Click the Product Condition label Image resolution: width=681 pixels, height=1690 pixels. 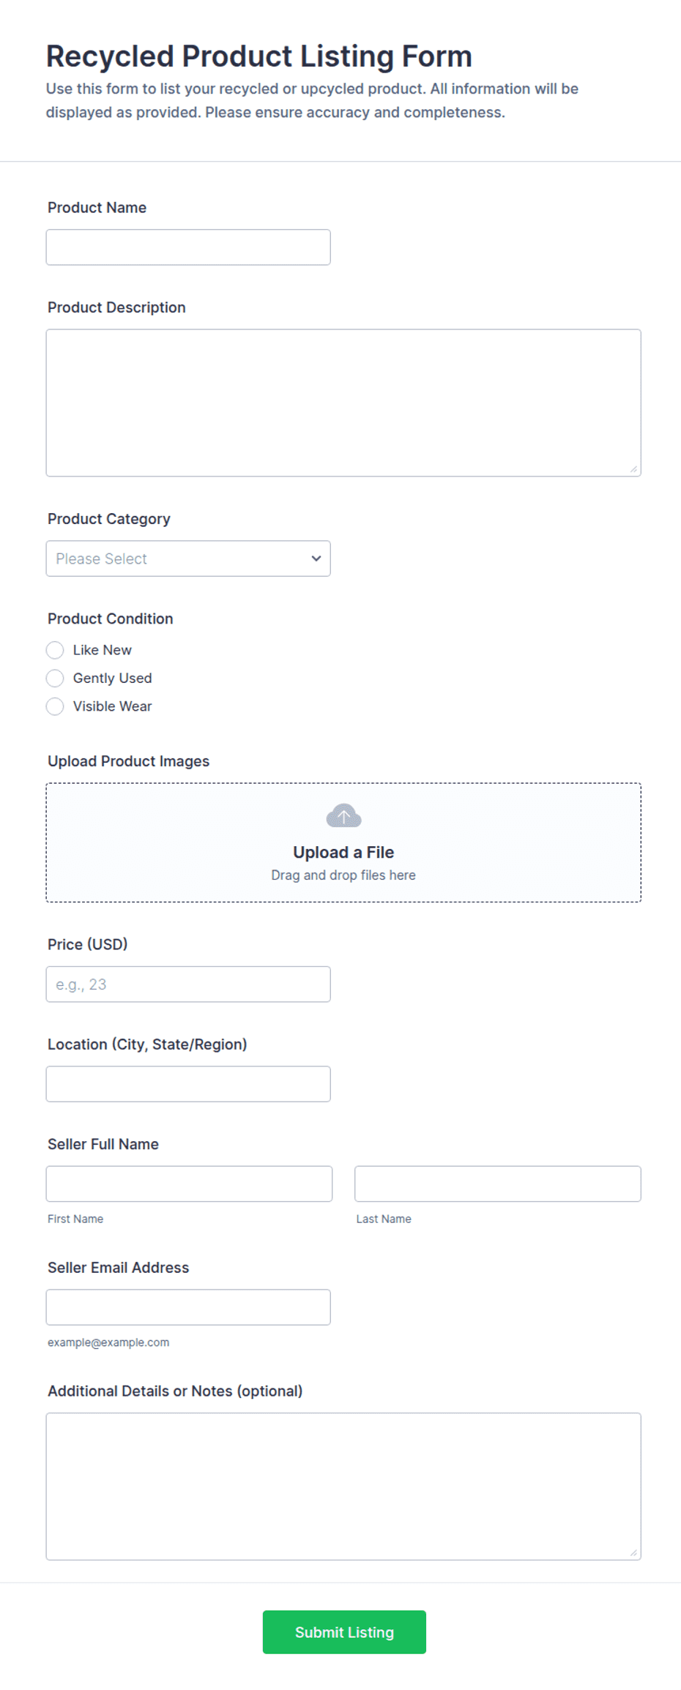point(111,618)
